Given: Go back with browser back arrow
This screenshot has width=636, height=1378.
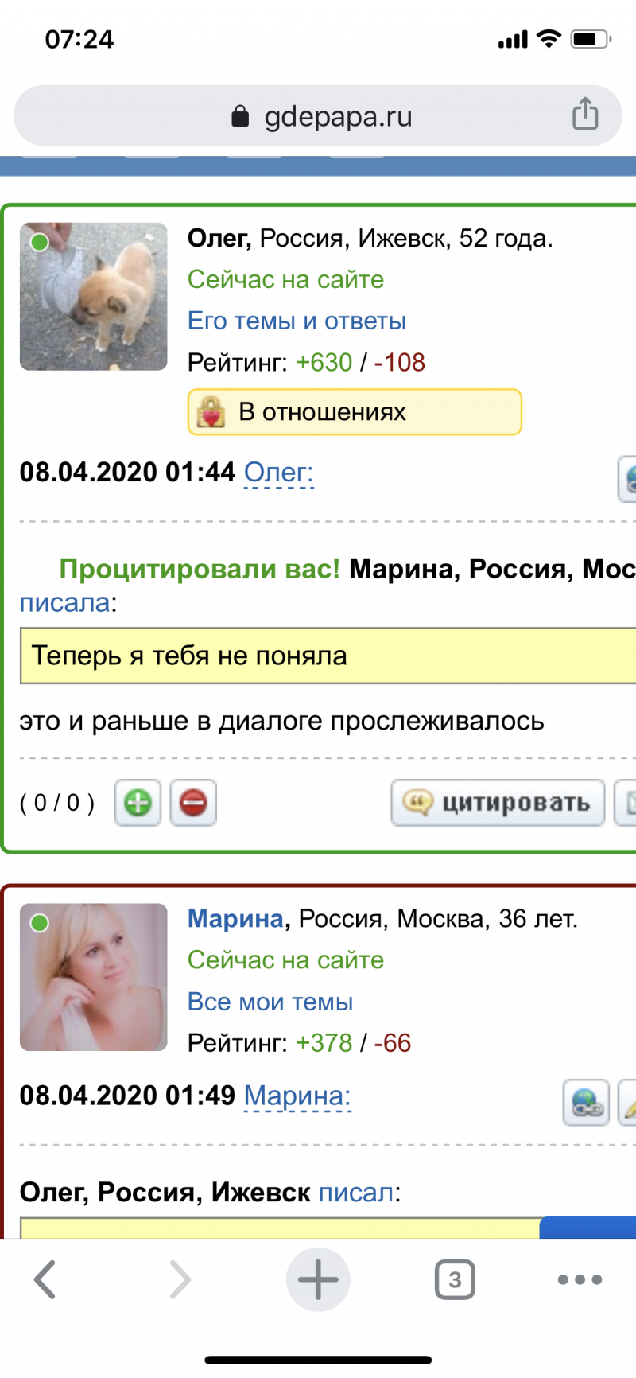Looking at the screenshot, I should click(45, 1279).
